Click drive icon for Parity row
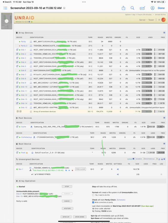Image resolution: width=168 pixels, height=223 pixels. point(31,42)
